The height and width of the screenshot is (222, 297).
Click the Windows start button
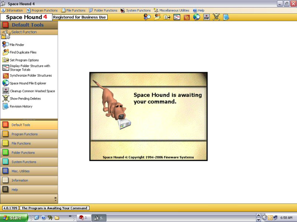[14, 218]
